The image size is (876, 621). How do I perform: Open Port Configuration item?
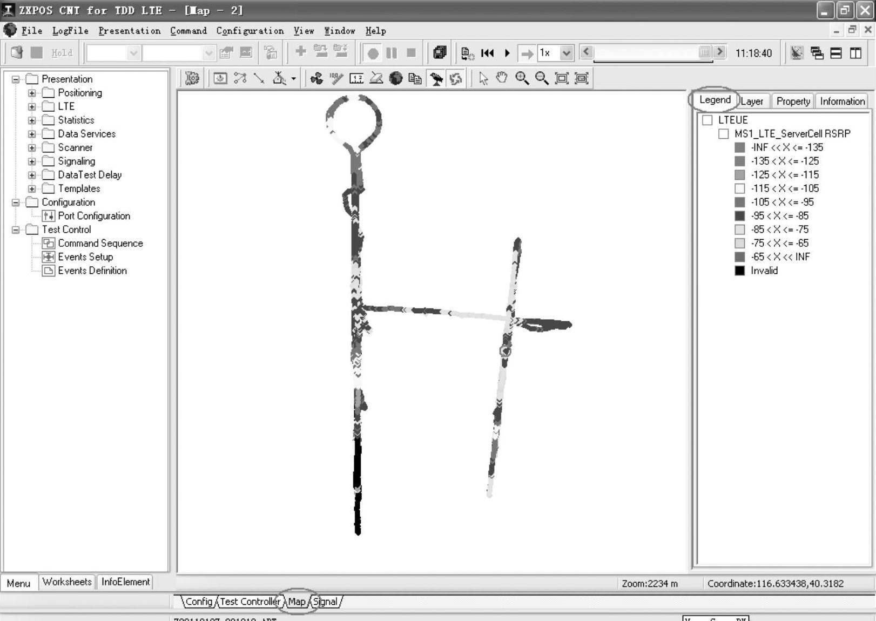[93, 216]
